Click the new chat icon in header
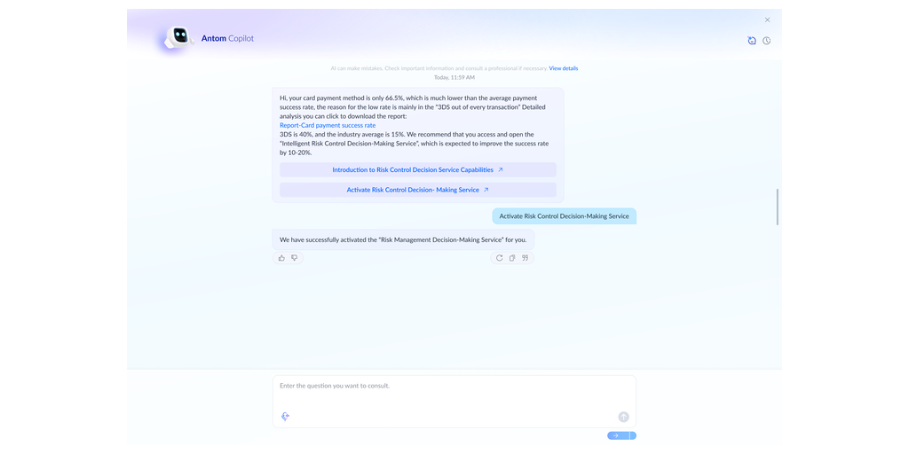The width and height of the screenshot is (909, 454). click(x=752, y=41)
